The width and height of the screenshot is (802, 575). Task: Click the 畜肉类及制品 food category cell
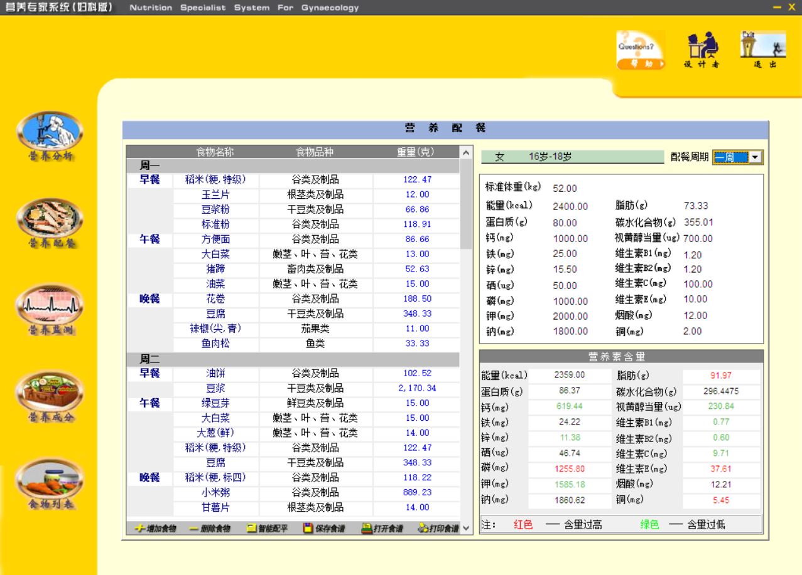[x=315, y=269]
